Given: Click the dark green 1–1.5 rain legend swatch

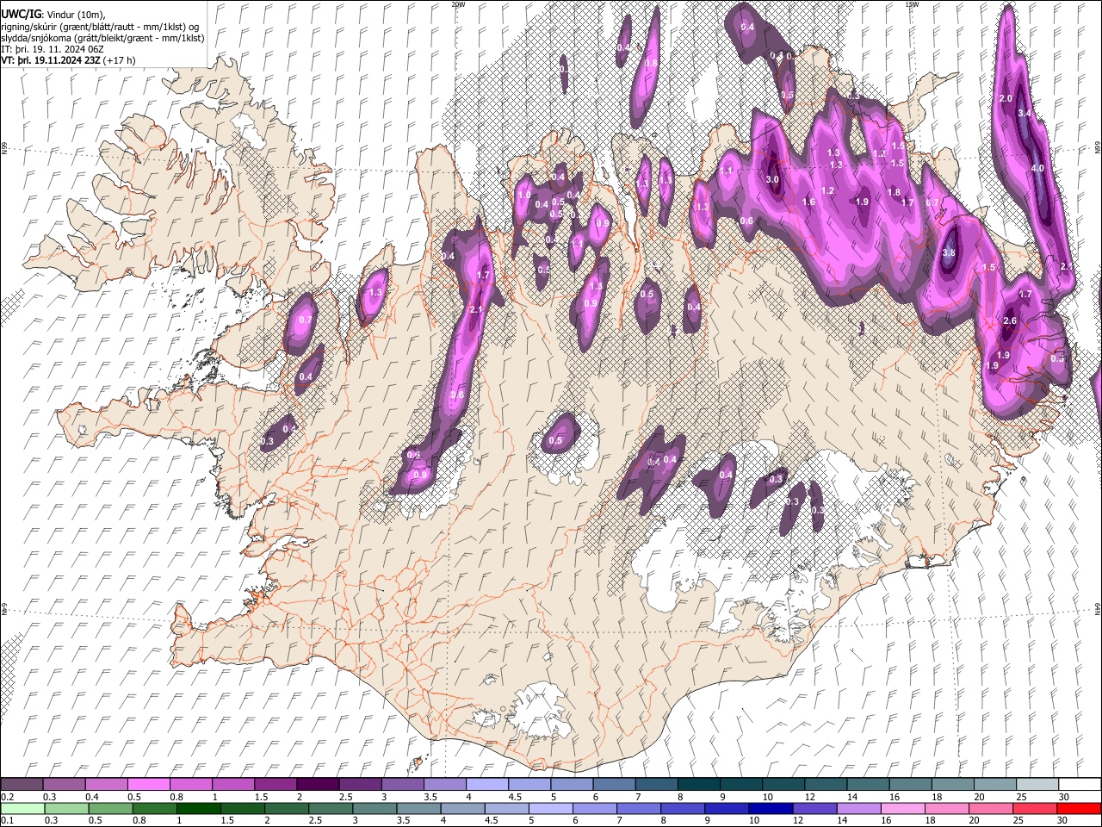Looking at the screenshot, I should click(199, 808).
